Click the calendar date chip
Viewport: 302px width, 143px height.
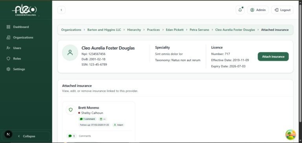coord(103,119)
